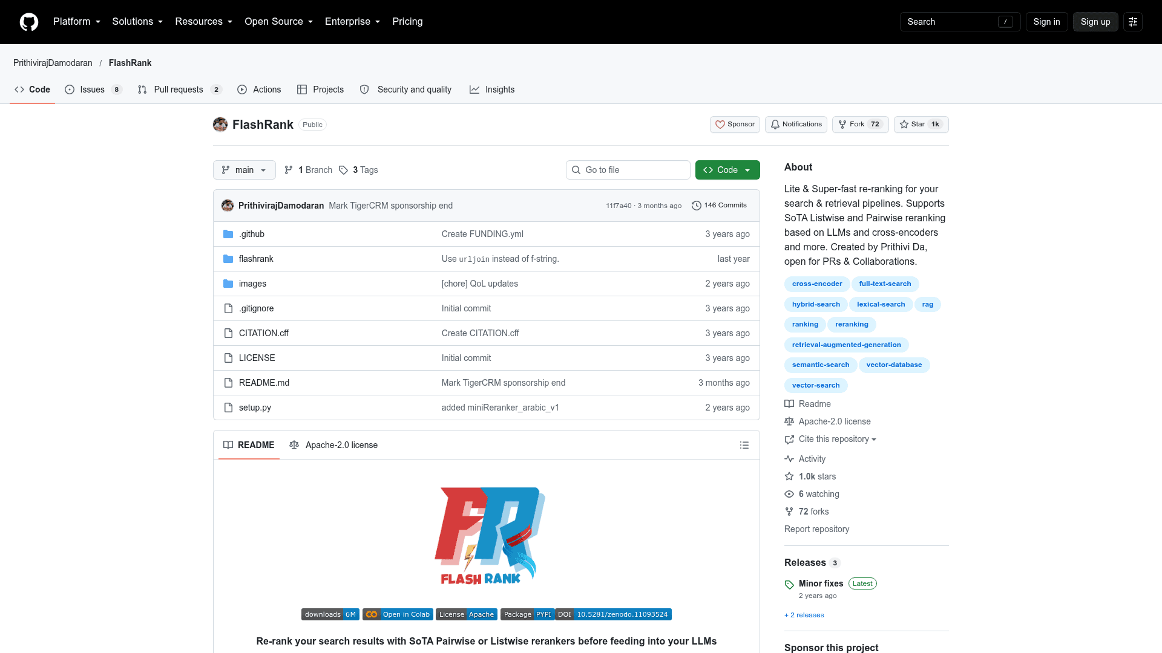Open the cross-encoder topic tag

point(817,284)
